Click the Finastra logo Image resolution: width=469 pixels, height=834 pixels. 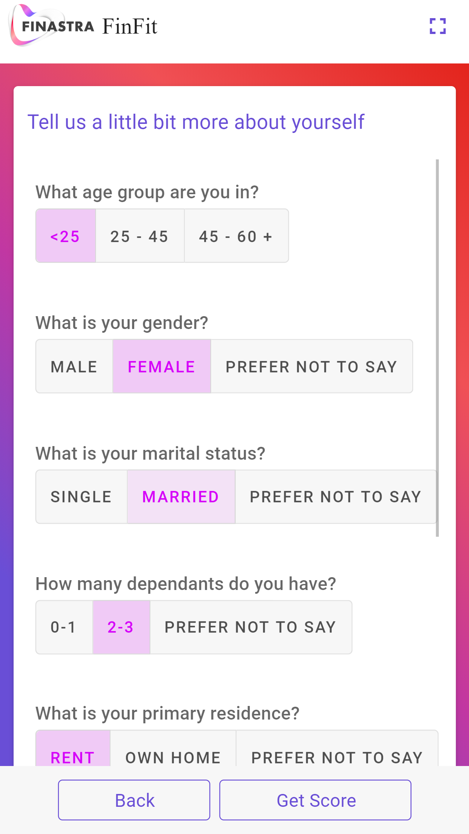click(52, 26)
